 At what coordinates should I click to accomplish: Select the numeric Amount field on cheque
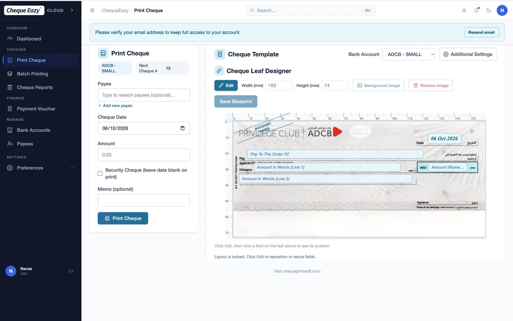click(447, 167)
